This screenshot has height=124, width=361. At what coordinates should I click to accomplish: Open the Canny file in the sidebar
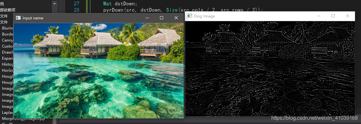tap(8, 40)
